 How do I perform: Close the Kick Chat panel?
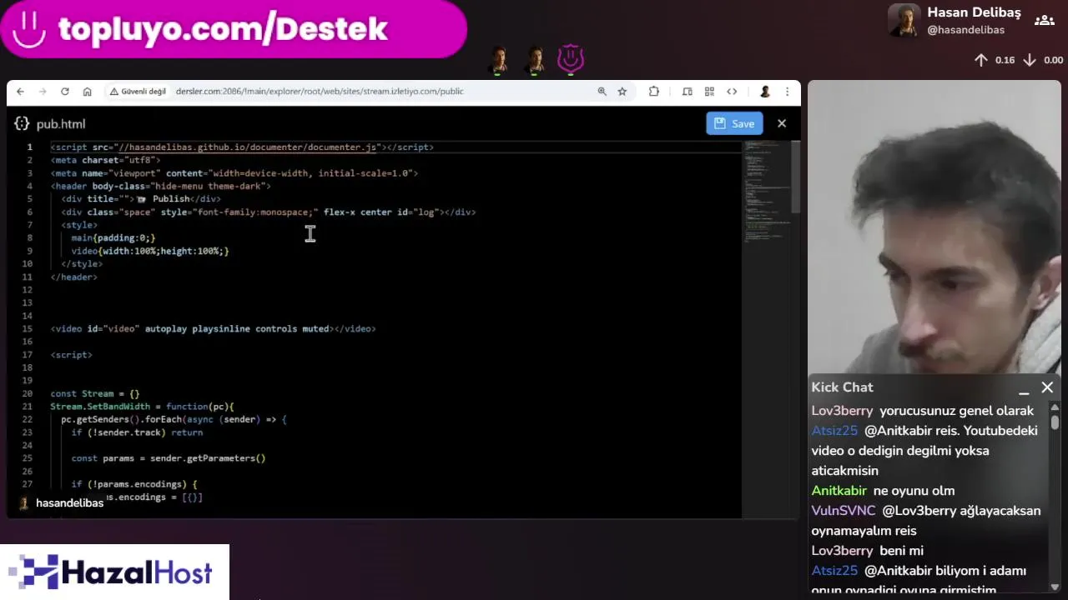pyautogui.click(x=1047, y=387)
